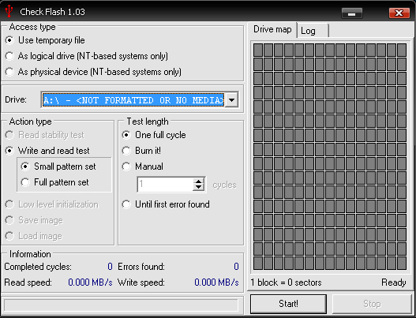Switch to the Drive map tab
416x318 pixels.
click(x=272, y=29)
